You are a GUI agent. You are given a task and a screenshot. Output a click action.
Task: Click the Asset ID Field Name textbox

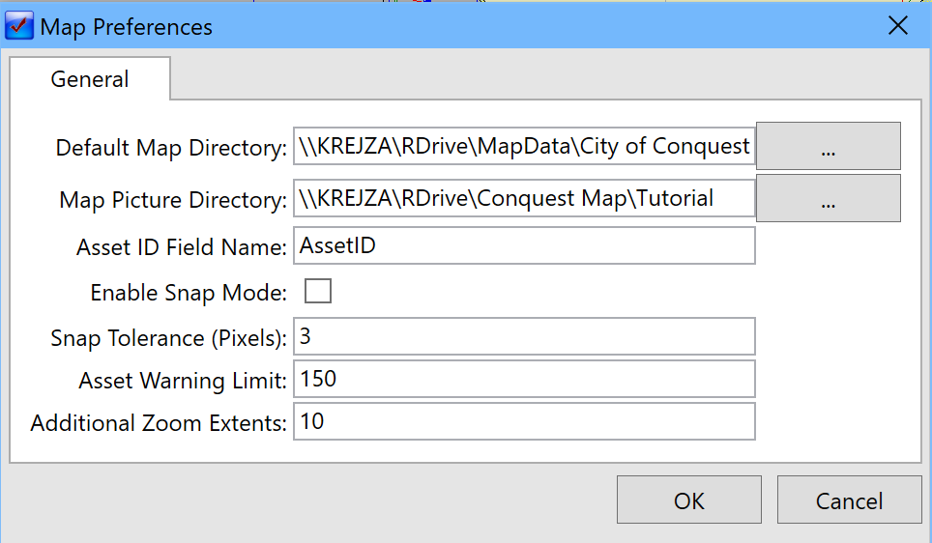click(524, 245)
